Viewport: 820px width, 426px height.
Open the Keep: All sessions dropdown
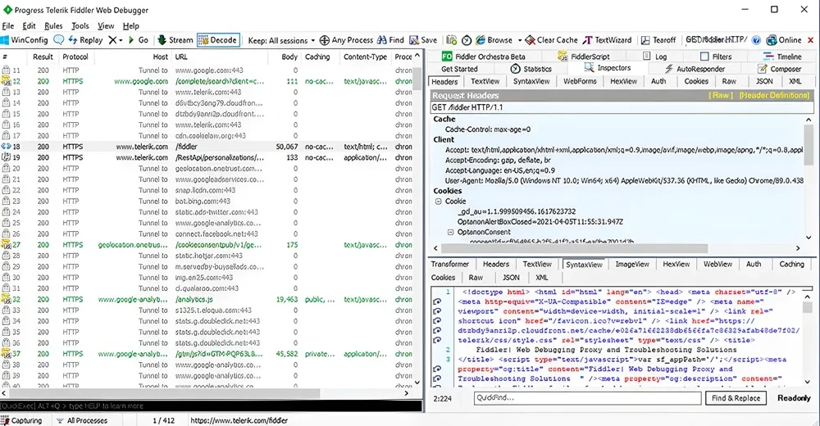(281, 40)
